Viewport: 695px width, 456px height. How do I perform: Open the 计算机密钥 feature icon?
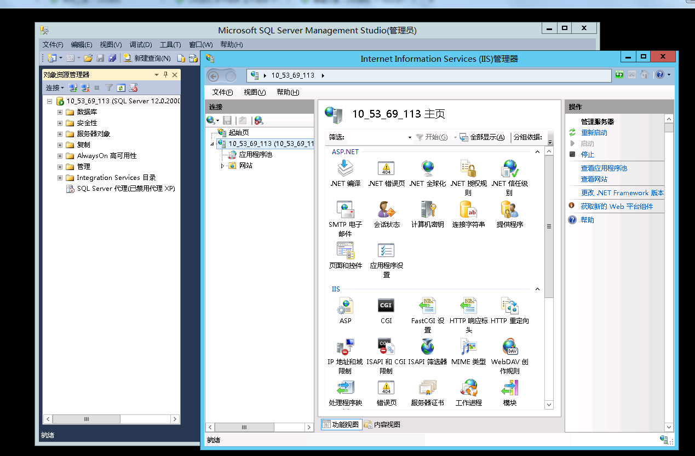tap(427, 210)
